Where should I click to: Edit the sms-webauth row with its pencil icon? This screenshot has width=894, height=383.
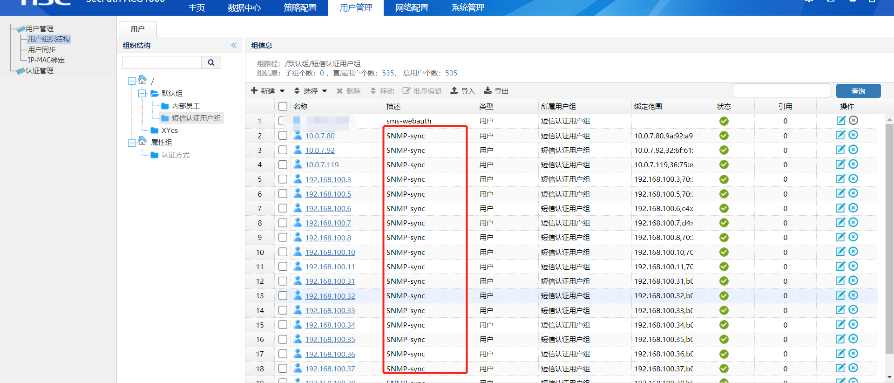click(x=841, y=121)
